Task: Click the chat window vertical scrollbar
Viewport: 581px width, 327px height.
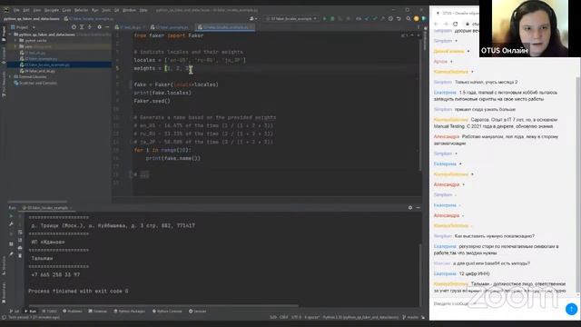Action: [578, 184]
